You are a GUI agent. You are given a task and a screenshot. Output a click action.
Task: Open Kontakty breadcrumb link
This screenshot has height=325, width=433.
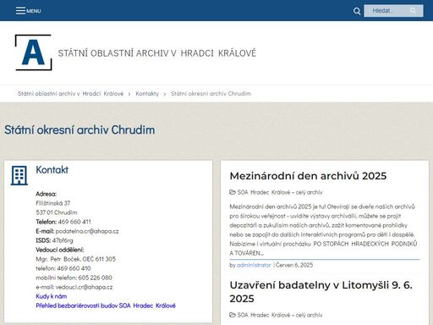point(147,94)
